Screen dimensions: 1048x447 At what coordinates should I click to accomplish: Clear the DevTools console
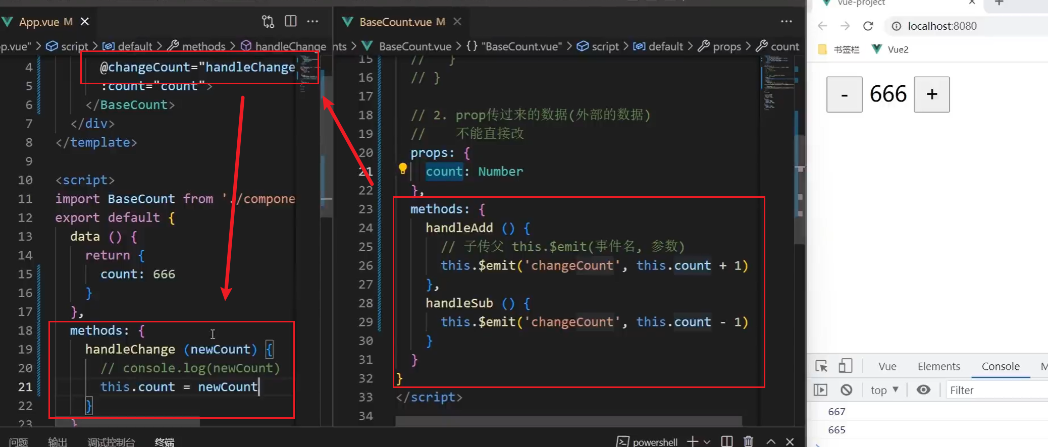tap(847, 390)
